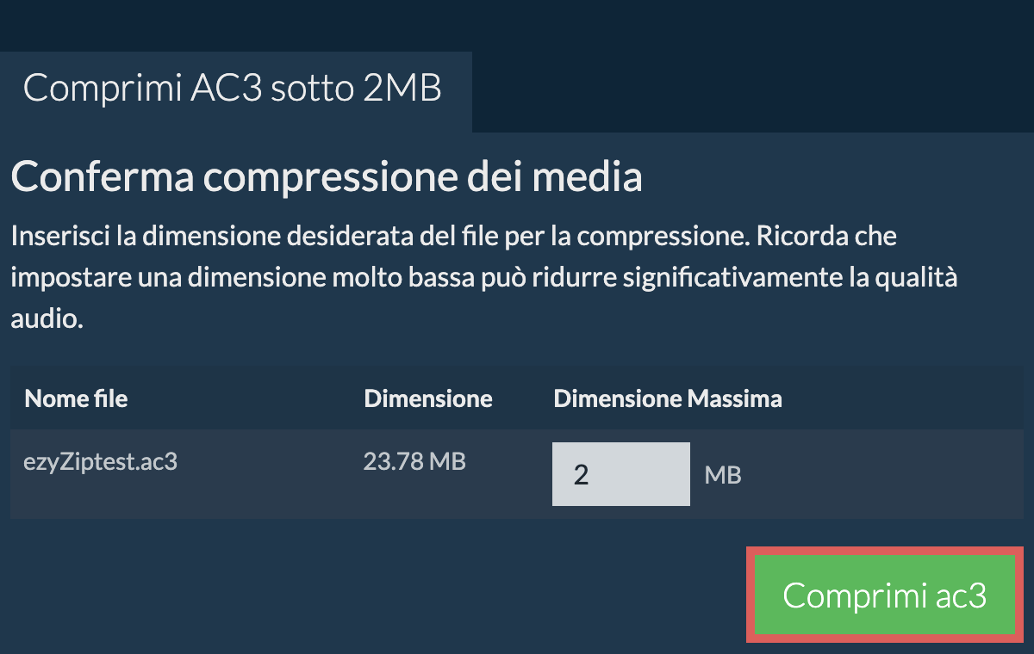This screenshot has height=654, width=1034.
Task: Click the Nome file column header
Action: tap(76, 399)
